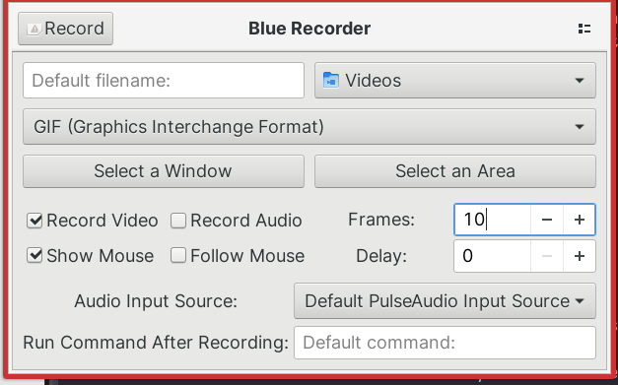Open the hamburger menu icon in header
The width and height of the screenshot is (618, 385).
pyautogui.click(x=584, y=29)
